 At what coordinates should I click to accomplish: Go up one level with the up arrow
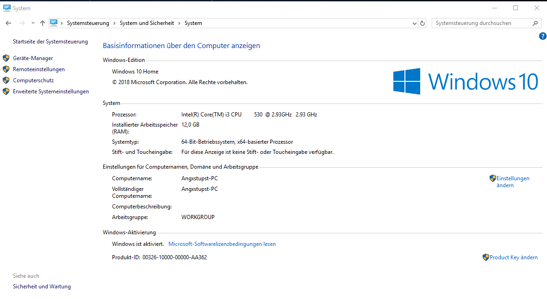coord(43,23)
